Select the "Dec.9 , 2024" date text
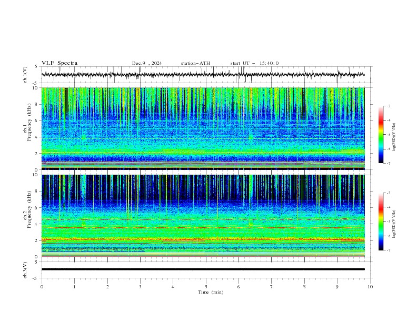The width and height of the screenshot is (417, 322). click(147, 63)
